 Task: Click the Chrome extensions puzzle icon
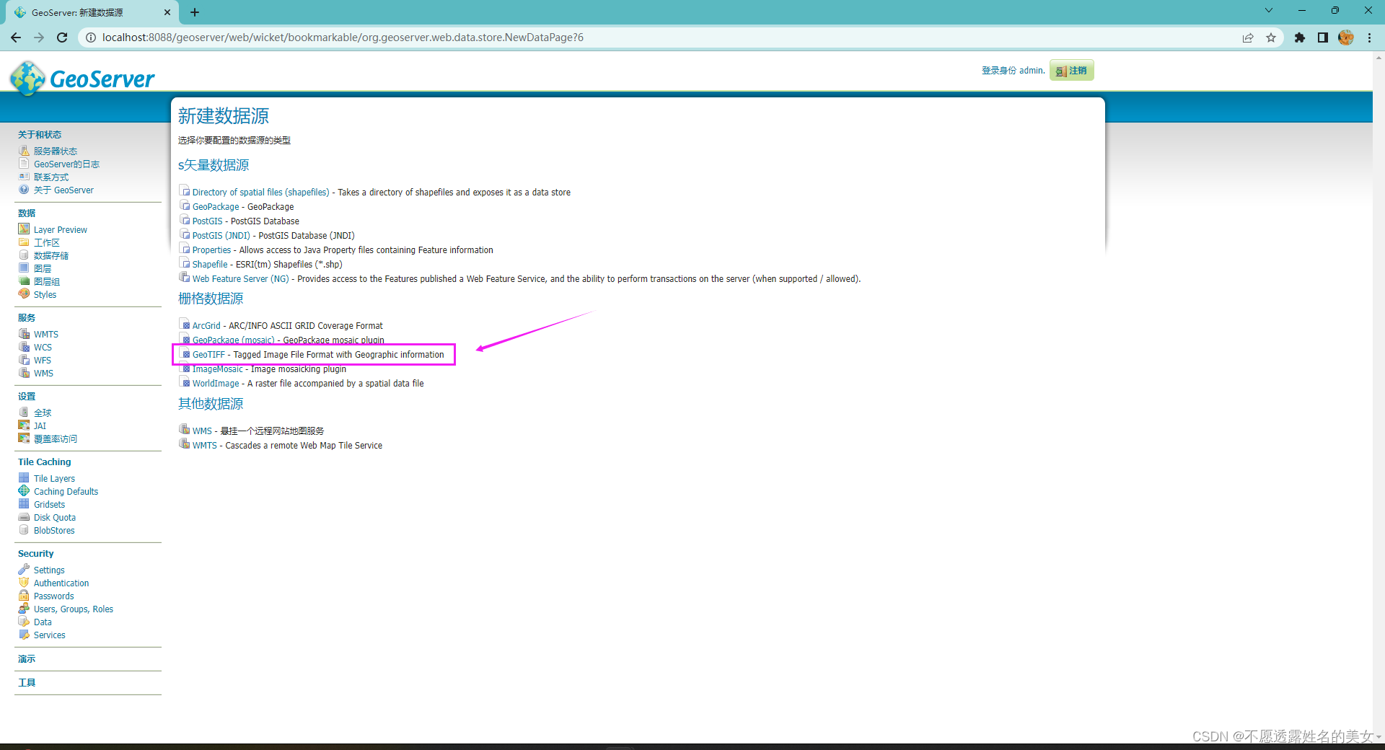tap(1300, 37)
